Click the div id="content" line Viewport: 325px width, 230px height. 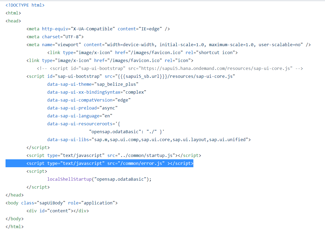[x=58, y=211]
